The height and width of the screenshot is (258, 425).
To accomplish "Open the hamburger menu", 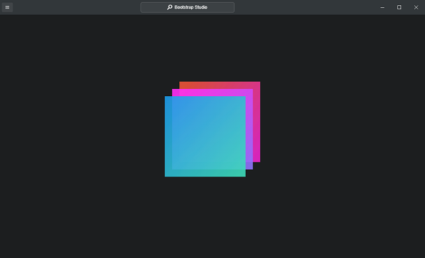I will (x=7, y=7).
